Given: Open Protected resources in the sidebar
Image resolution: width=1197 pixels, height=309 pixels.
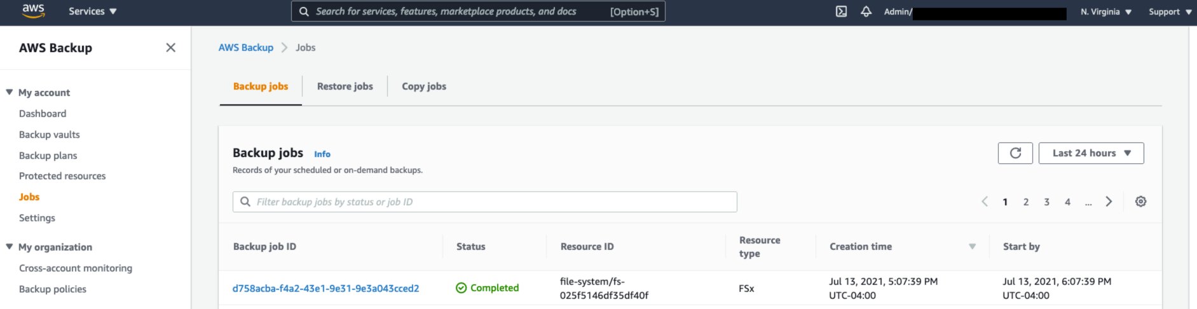Looking at the screenshot, I should tap(62, 176).
